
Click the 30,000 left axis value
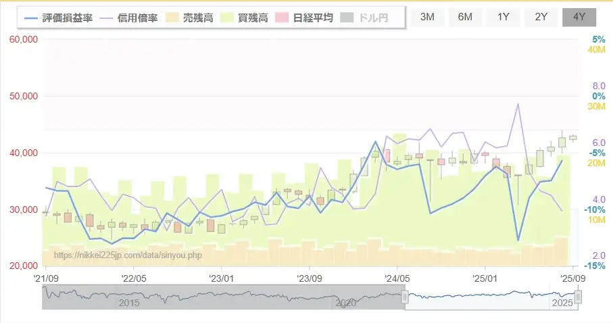pos(24,209)
